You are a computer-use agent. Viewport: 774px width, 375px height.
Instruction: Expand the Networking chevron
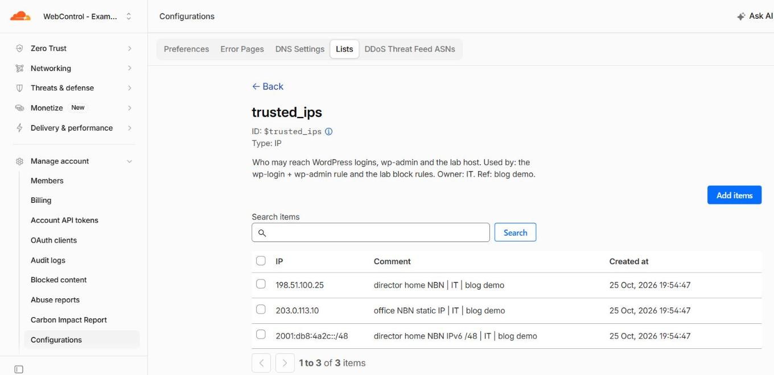(129, 68)
